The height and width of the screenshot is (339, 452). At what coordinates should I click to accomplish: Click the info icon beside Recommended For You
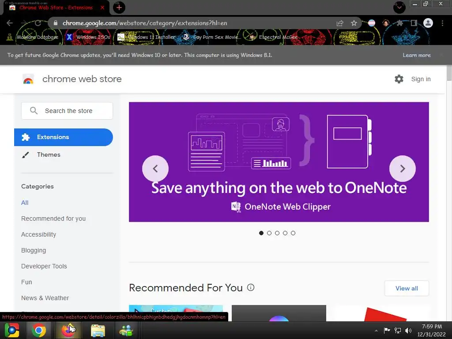pos(251,287)
